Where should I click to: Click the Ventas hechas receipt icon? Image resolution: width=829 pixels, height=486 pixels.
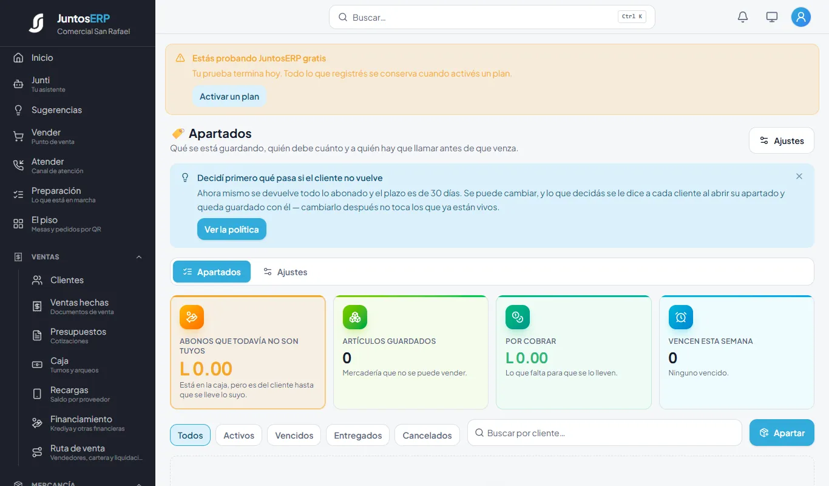pyautogui.click(x=37, y=307)
